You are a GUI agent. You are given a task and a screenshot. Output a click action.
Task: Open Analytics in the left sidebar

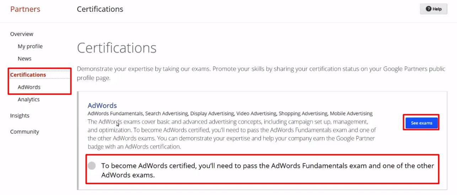[28, 100]
